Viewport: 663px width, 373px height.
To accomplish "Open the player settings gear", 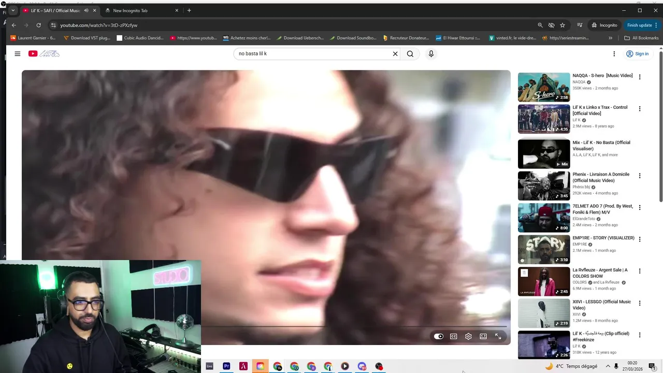I will coord(468,336).
